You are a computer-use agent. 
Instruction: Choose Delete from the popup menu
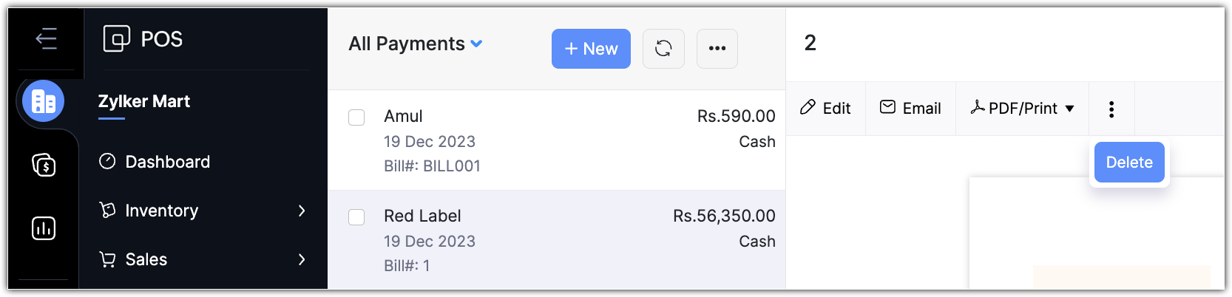[x=1128, y=163]
